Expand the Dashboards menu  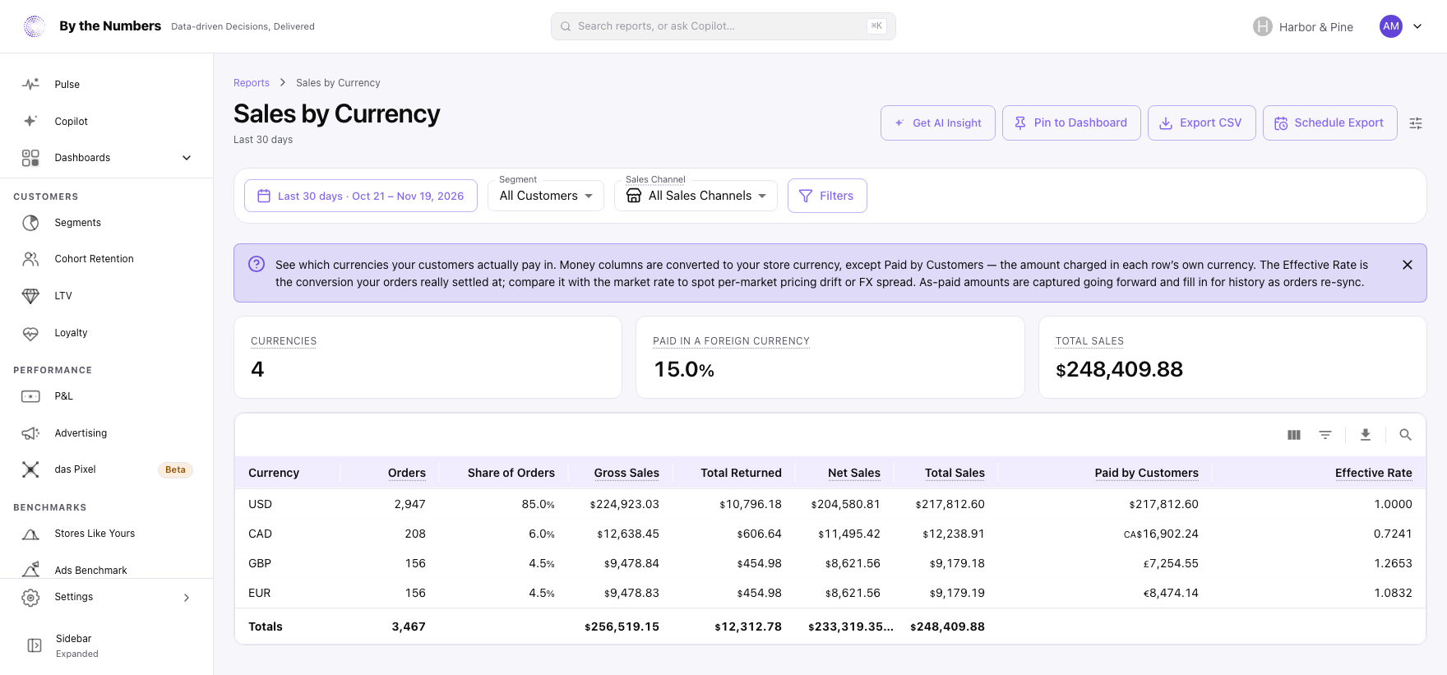(107, 158)
